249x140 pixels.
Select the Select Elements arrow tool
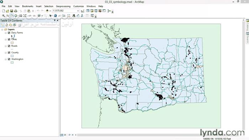51,16
